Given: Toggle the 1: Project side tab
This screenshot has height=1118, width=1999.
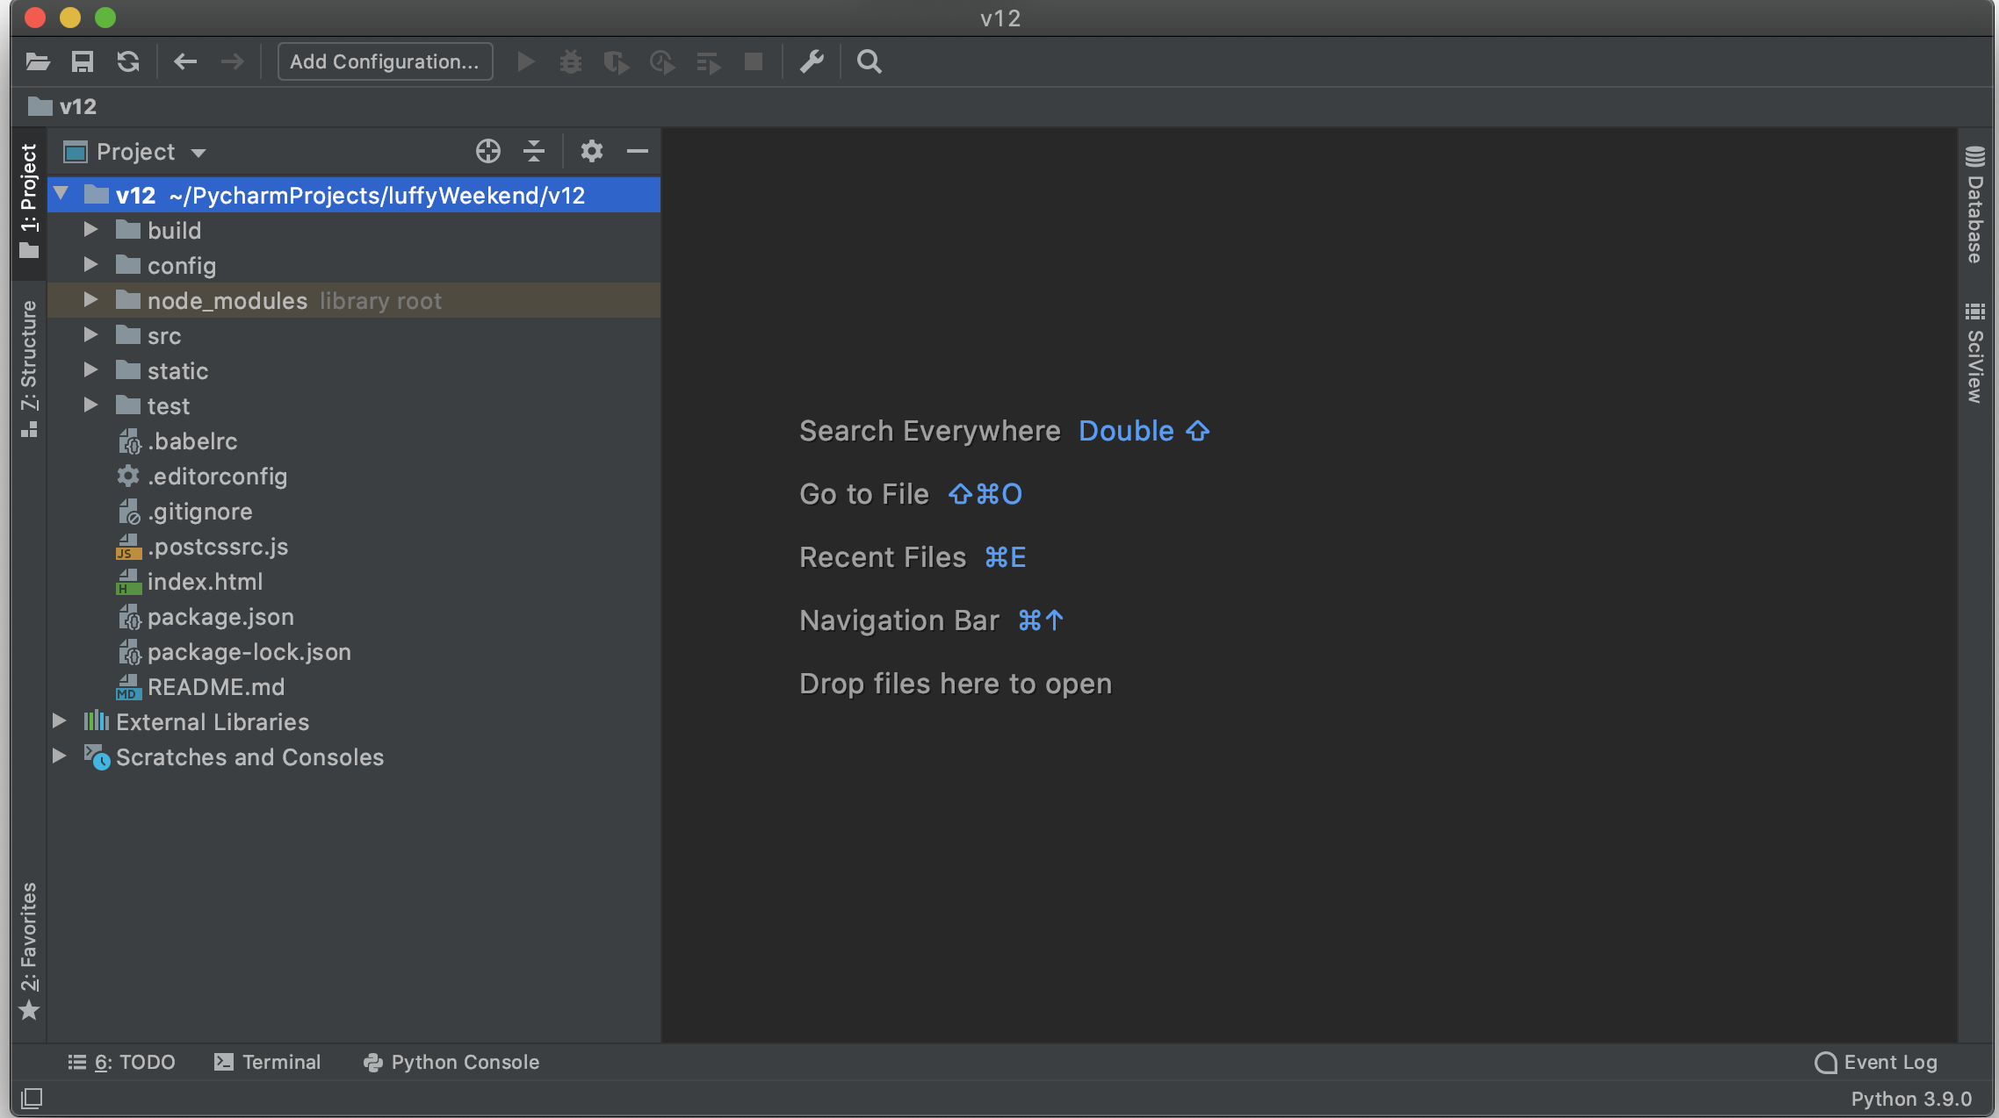Looking at the screenshot, I should (29, 201).
